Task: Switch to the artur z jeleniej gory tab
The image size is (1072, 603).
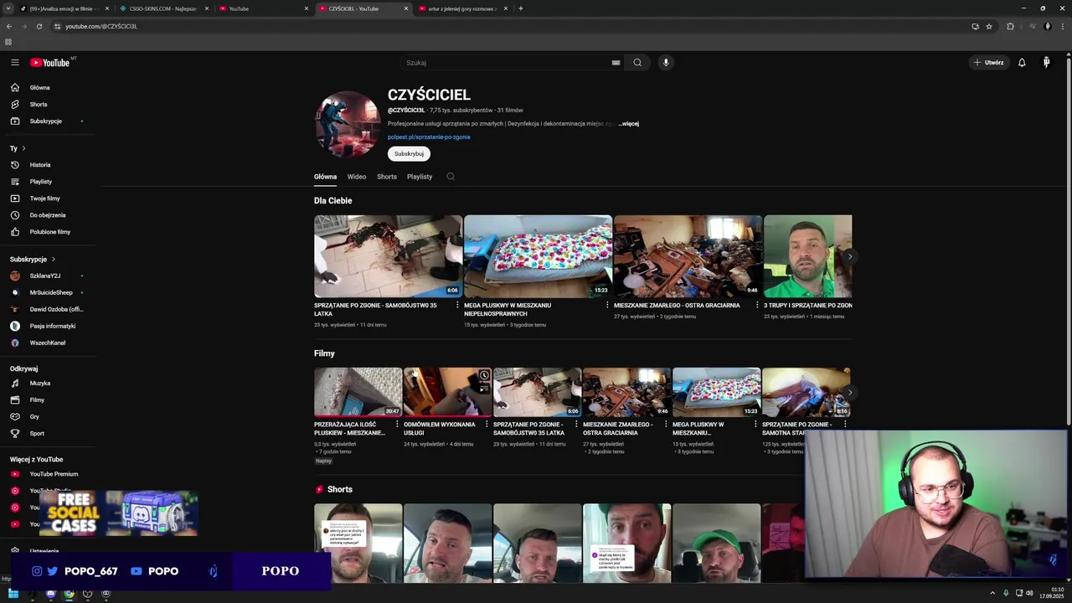Action: pos(463,8)
